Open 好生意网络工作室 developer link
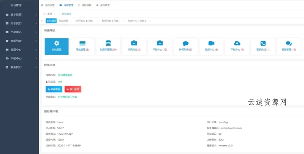This screenshot has width=304, height=154. (x=68, y=97)
